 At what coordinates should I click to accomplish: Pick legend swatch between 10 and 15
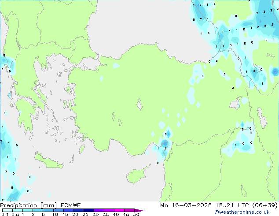[x=59, y=210]
